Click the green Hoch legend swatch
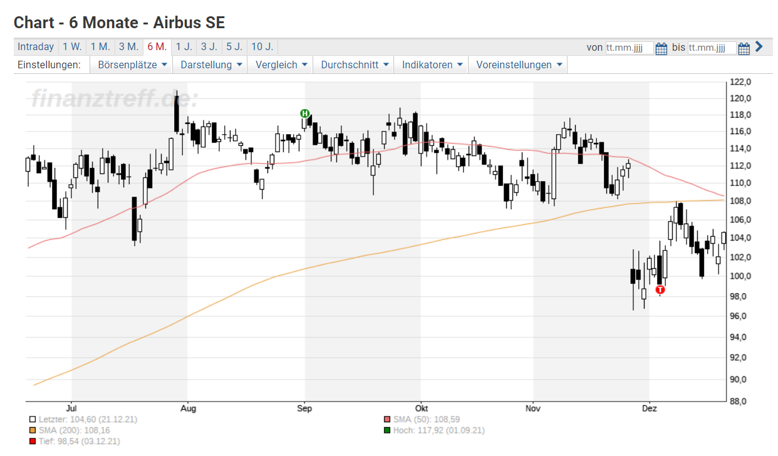778x456 pixels. pyautogui.click(x=387, y=430)
